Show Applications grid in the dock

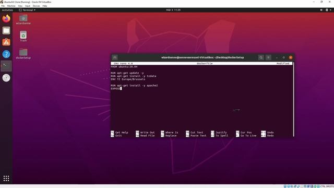[x=6, y=179]
